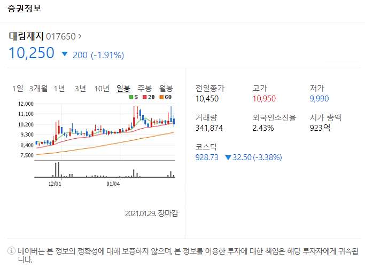Viewport: 365px width, 269px height.
Task: Click the 저가 value 9,990
Action: (319, 99)
